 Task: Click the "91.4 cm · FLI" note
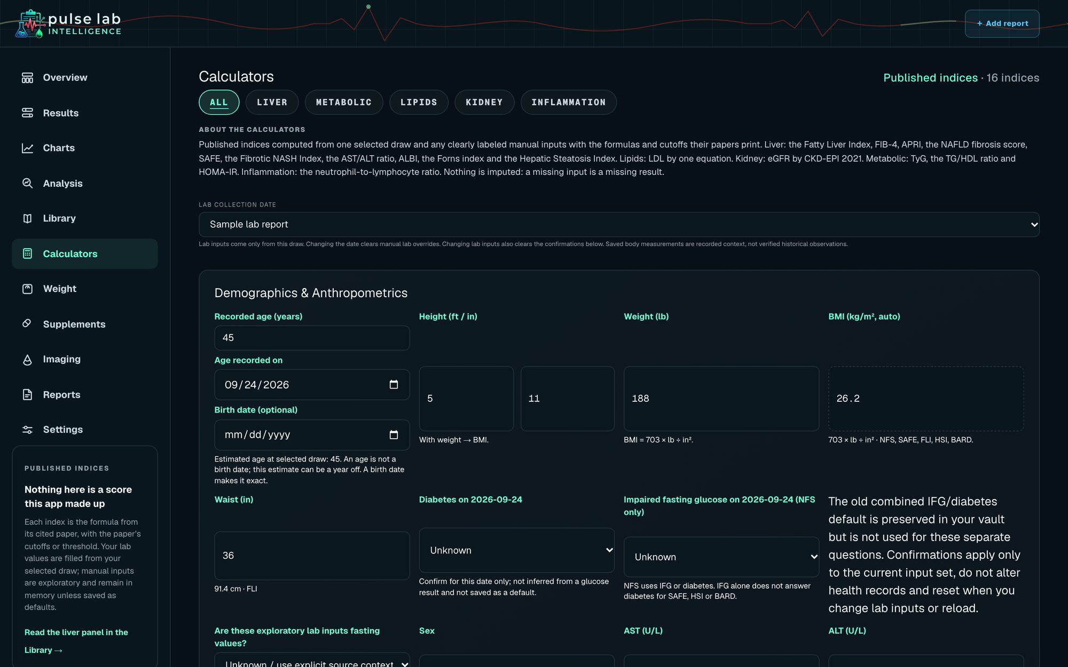(x=235, y=589)
